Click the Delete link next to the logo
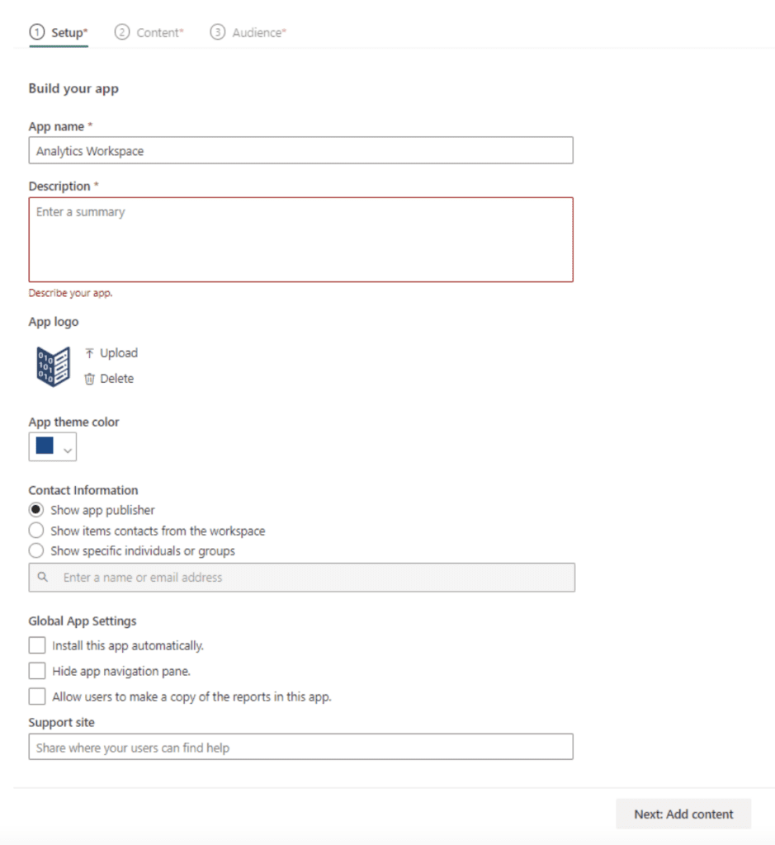The height and width of the screenshot is (845, 775). (116, 378)
